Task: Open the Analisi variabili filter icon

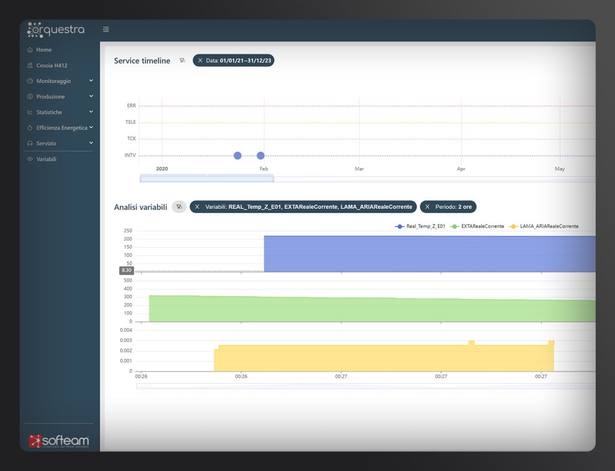Action: [179, 206]
